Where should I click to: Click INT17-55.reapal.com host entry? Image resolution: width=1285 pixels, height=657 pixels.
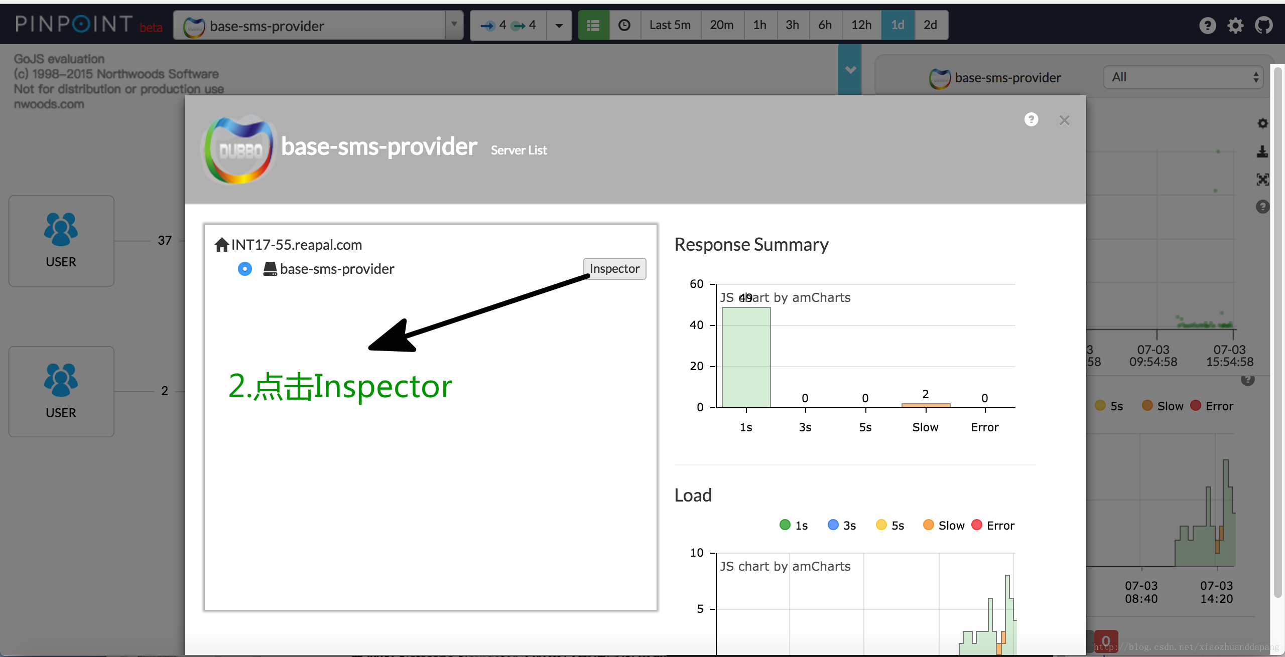296,245
